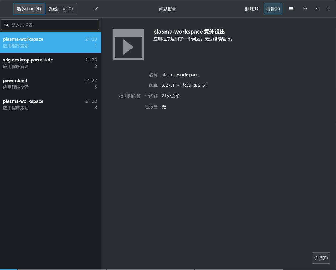Select the powerdevil crash entry
This screenshot has width=336, height=270.
tap(50, 84)
